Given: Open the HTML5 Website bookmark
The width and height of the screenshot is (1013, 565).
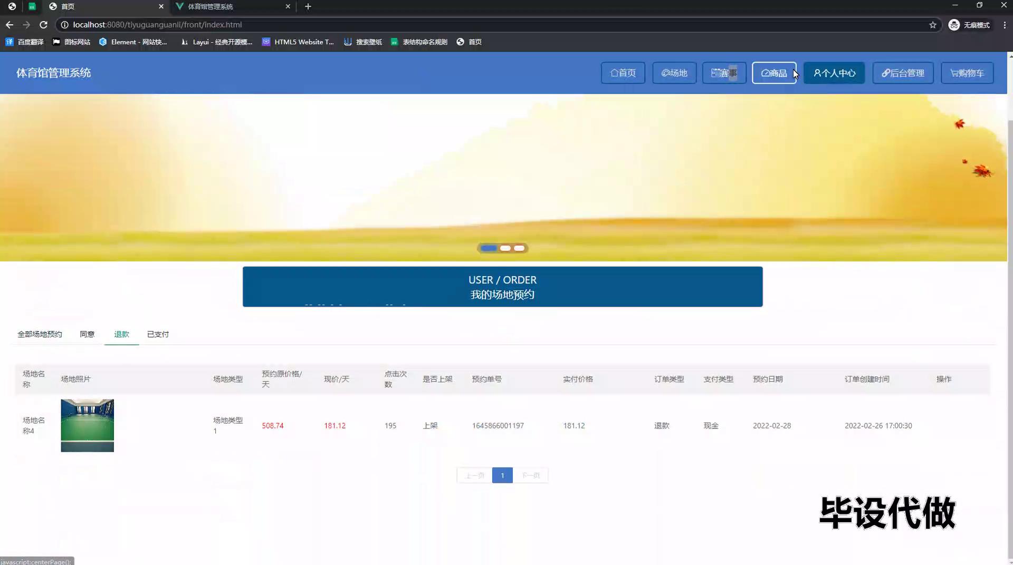Looking at the screenshot, I should 298,42.
